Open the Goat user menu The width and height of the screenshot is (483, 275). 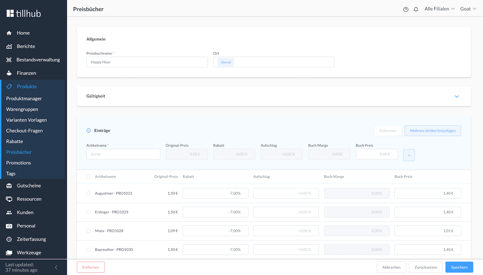(x=468, y=9)
